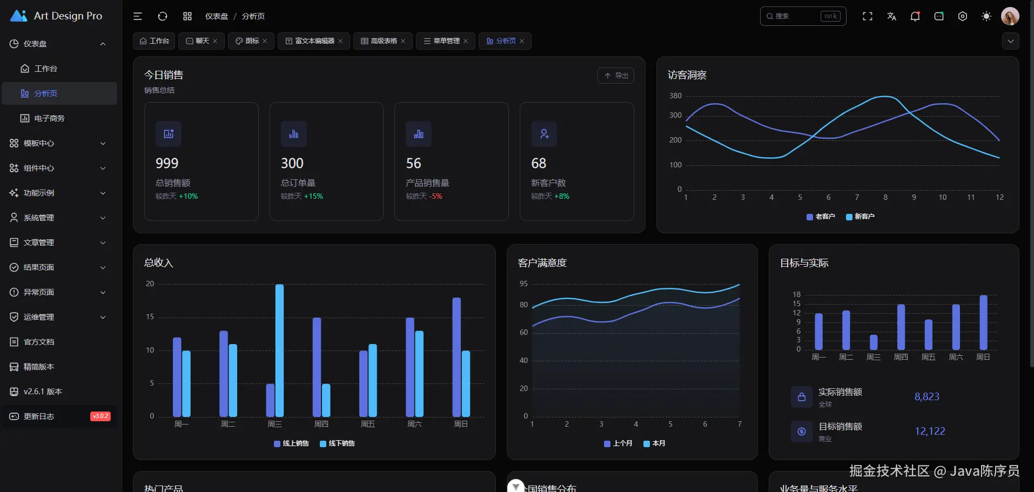Click the 12,122 target sales value

coord(930,431)
